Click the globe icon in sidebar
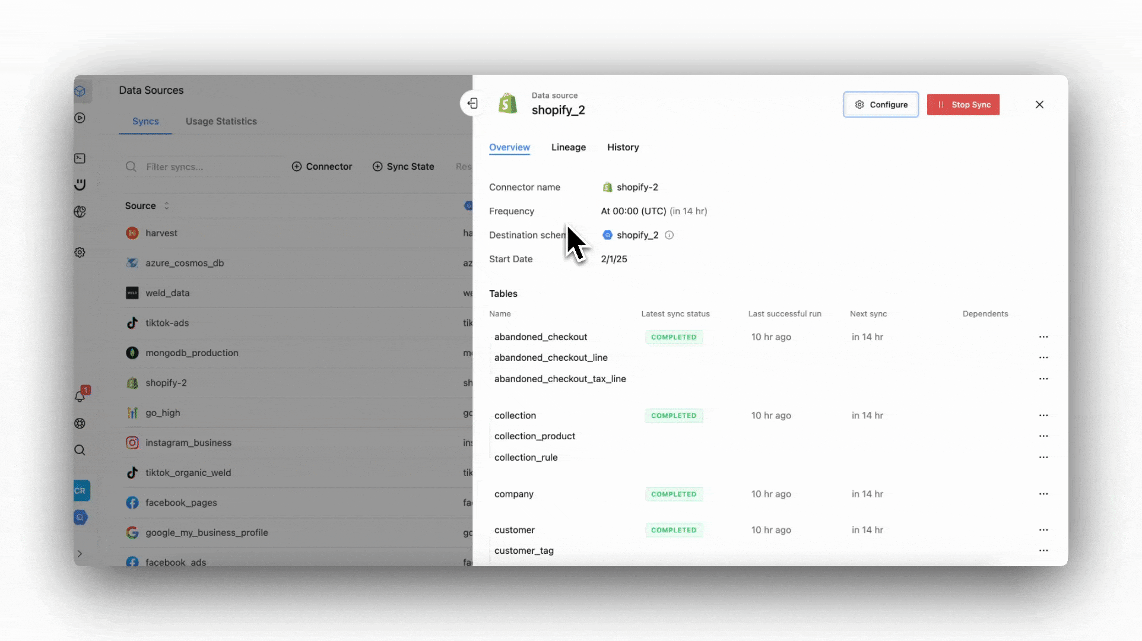Screen dimensions: 1142x641 click(x=80, y=212)
